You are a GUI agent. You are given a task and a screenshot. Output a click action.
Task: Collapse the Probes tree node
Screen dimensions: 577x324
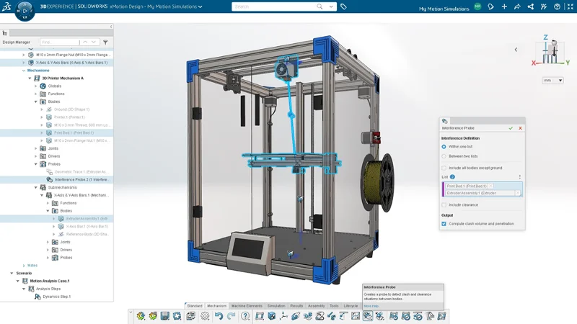(36, 164)
